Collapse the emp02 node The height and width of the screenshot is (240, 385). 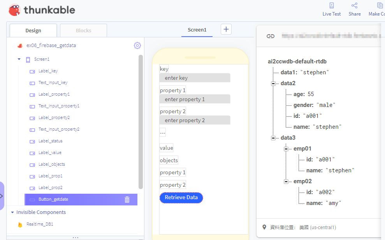286,182
